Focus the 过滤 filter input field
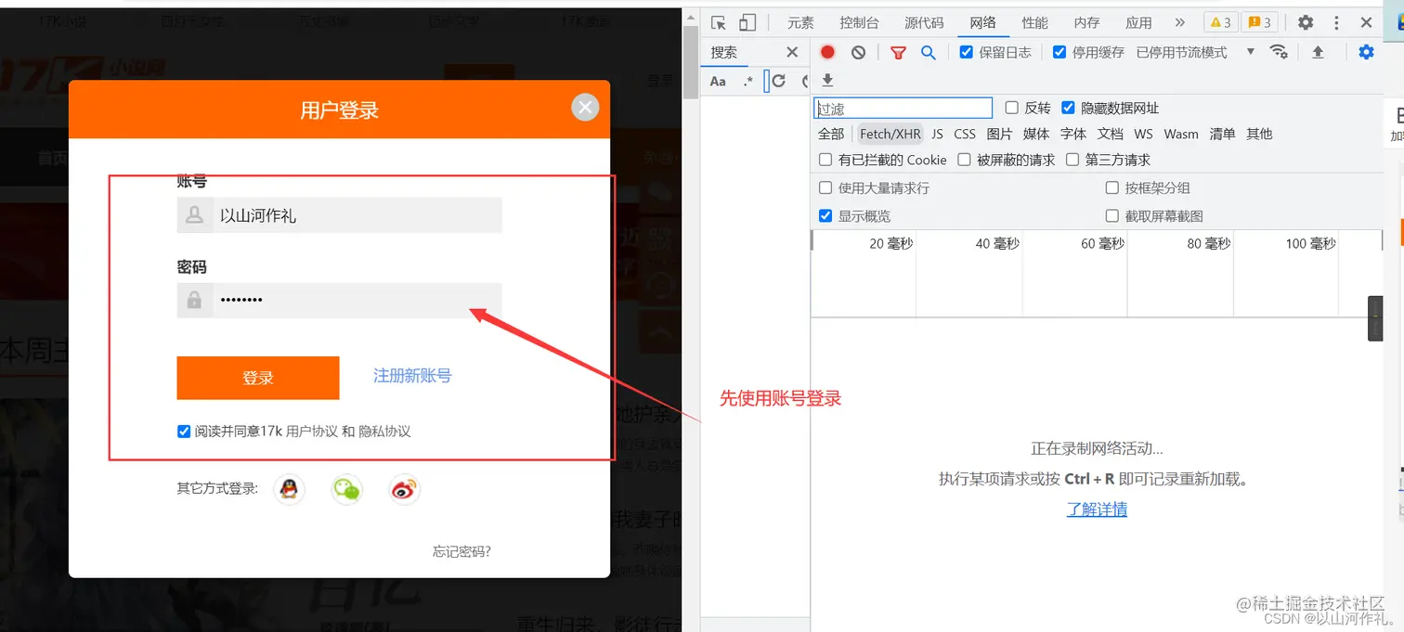1404x632 pixels. tap(903, 109)
